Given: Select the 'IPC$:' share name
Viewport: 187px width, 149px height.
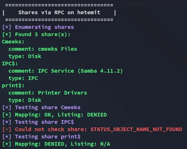Looking at the screenshot, I should 10,64.
